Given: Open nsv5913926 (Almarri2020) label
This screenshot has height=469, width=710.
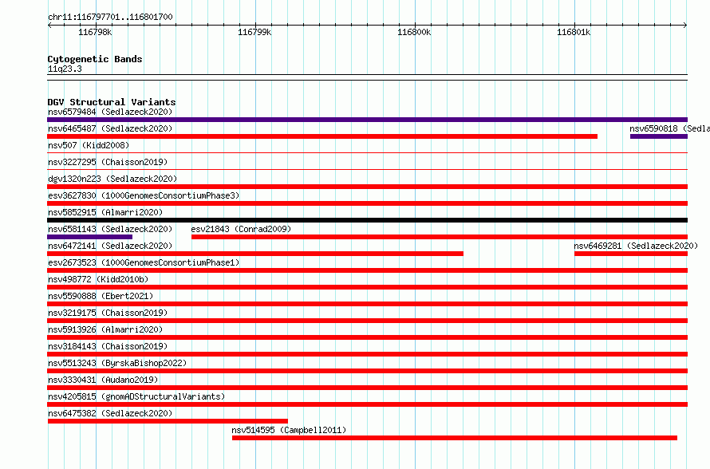Looking at the screenshot, I should (105, 329).
